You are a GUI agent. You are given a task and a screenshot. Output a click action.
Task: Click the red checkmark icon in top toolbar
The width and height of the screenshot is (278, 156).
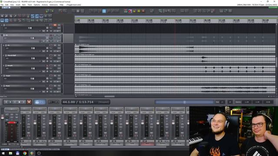tap(130, 11)
